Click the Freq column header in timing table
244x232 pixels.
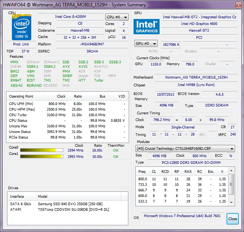click(x=142, y=172)
